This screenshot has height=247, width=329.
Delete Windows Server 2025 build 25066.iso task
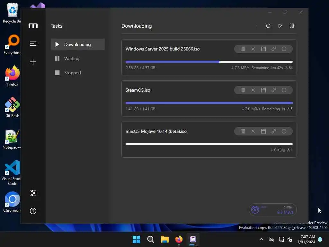253,49
